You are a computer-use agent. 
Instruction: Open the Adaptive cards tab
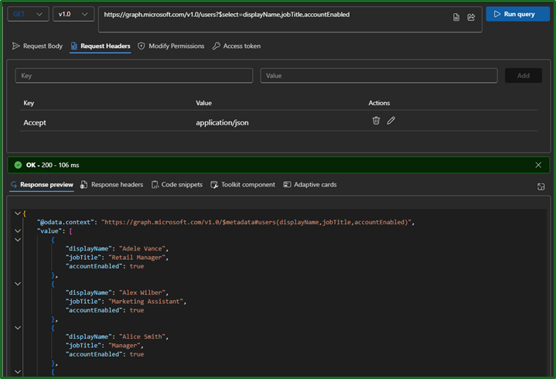coord(310,185)
